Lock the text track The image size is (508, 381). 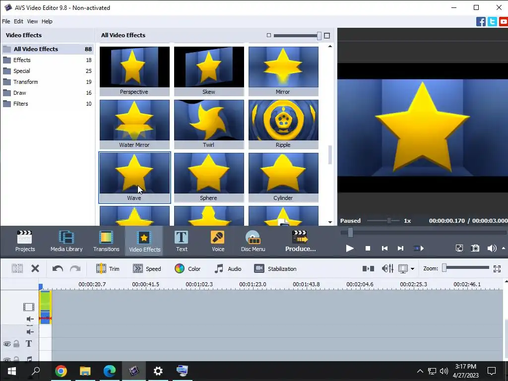16,344
